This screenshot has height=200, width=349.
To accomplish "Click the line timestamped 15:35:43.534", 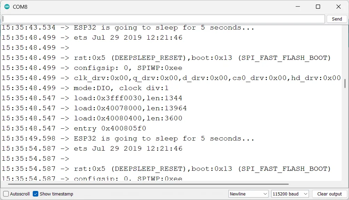I will [128, 27].
